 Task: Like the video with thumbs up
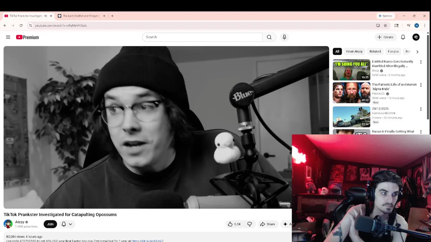(x=234, y=224)
